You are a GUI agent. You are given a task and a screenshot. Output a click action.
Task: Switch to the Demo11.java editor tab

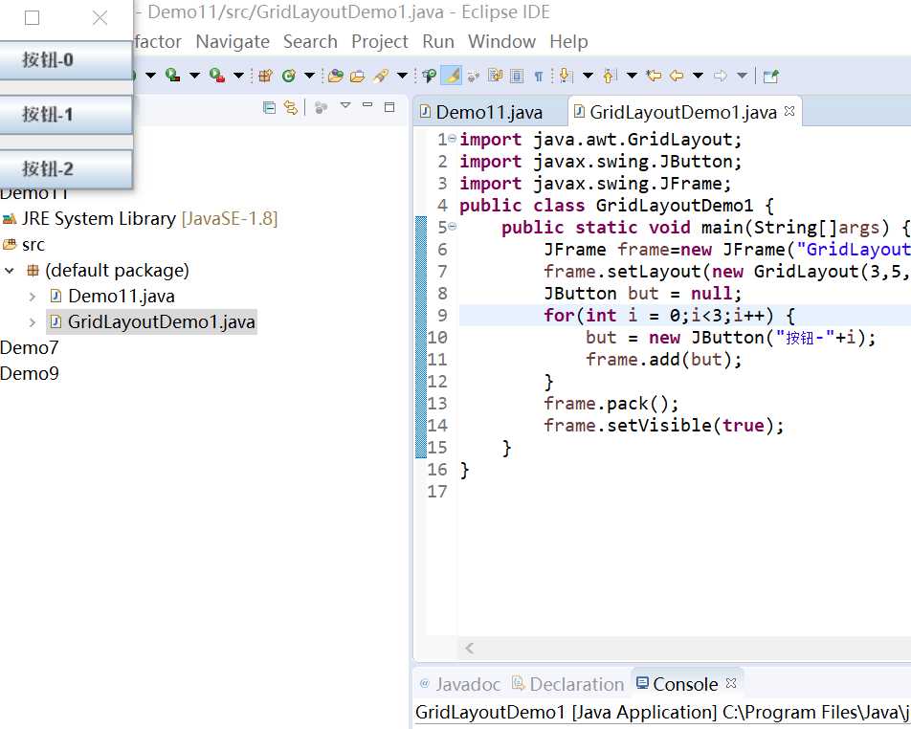[489, 112]
